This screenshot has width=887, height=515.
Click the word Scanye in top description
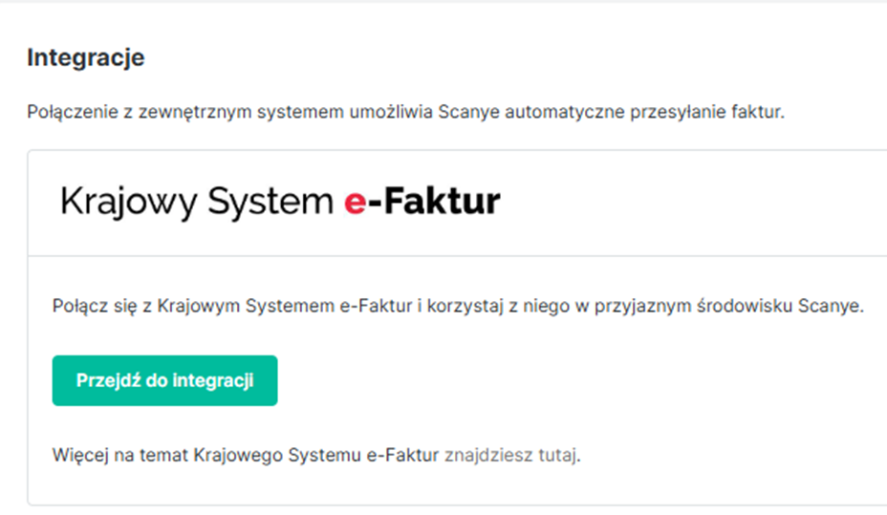(x=465, y=112)
